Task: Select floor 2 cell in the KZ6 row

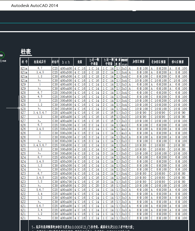Action: [x=40, y=133]
